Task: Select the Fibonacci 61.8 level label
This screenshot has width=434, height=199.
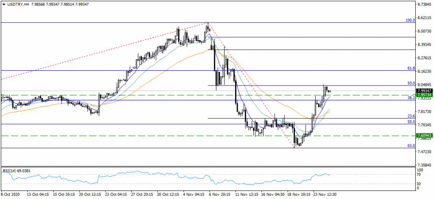Action: (x=411, y=68)
